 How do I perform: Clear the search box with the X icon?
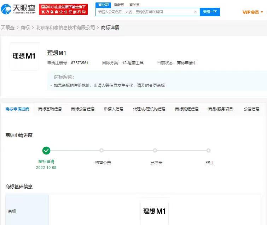coord(195,12)
